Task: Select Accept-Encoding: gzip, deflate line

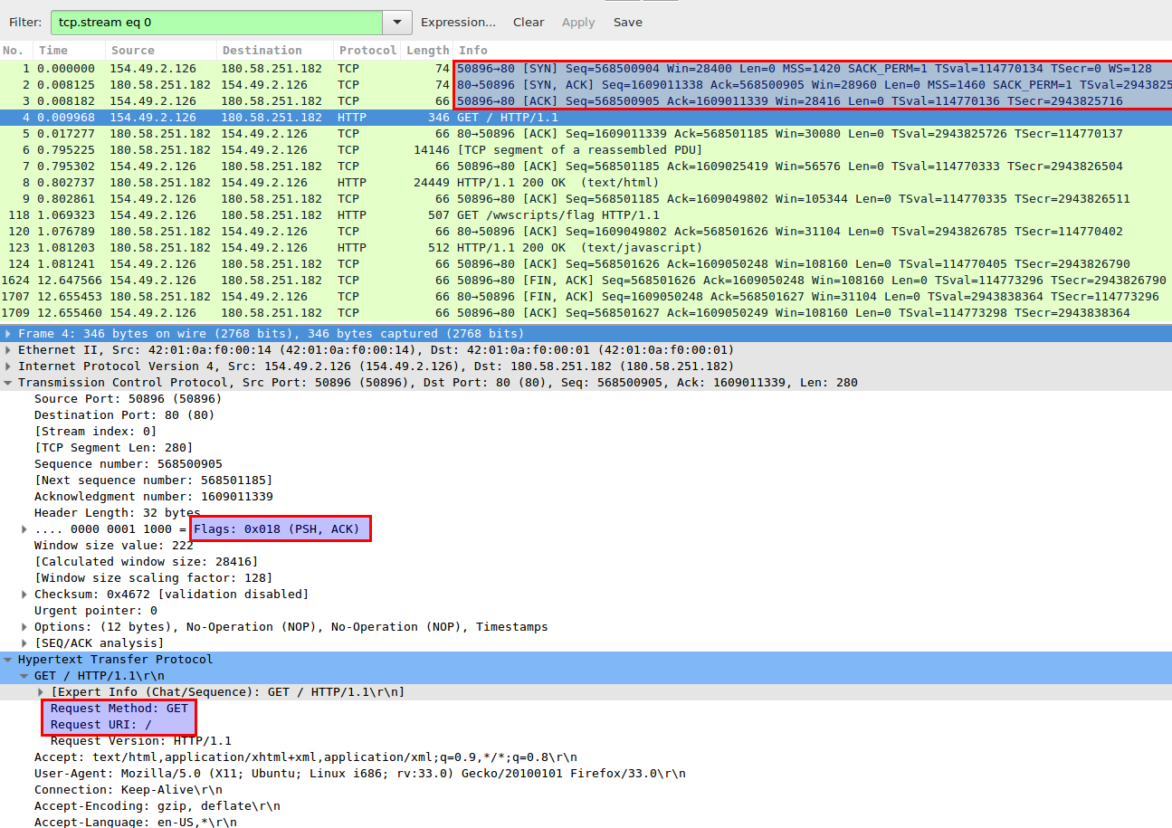Action: (x=157, y=806)
